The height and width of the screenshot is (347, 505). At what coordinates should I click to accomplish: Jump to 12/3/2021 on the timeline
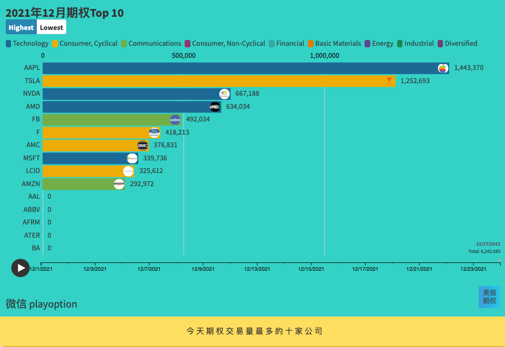coord(95,269)
